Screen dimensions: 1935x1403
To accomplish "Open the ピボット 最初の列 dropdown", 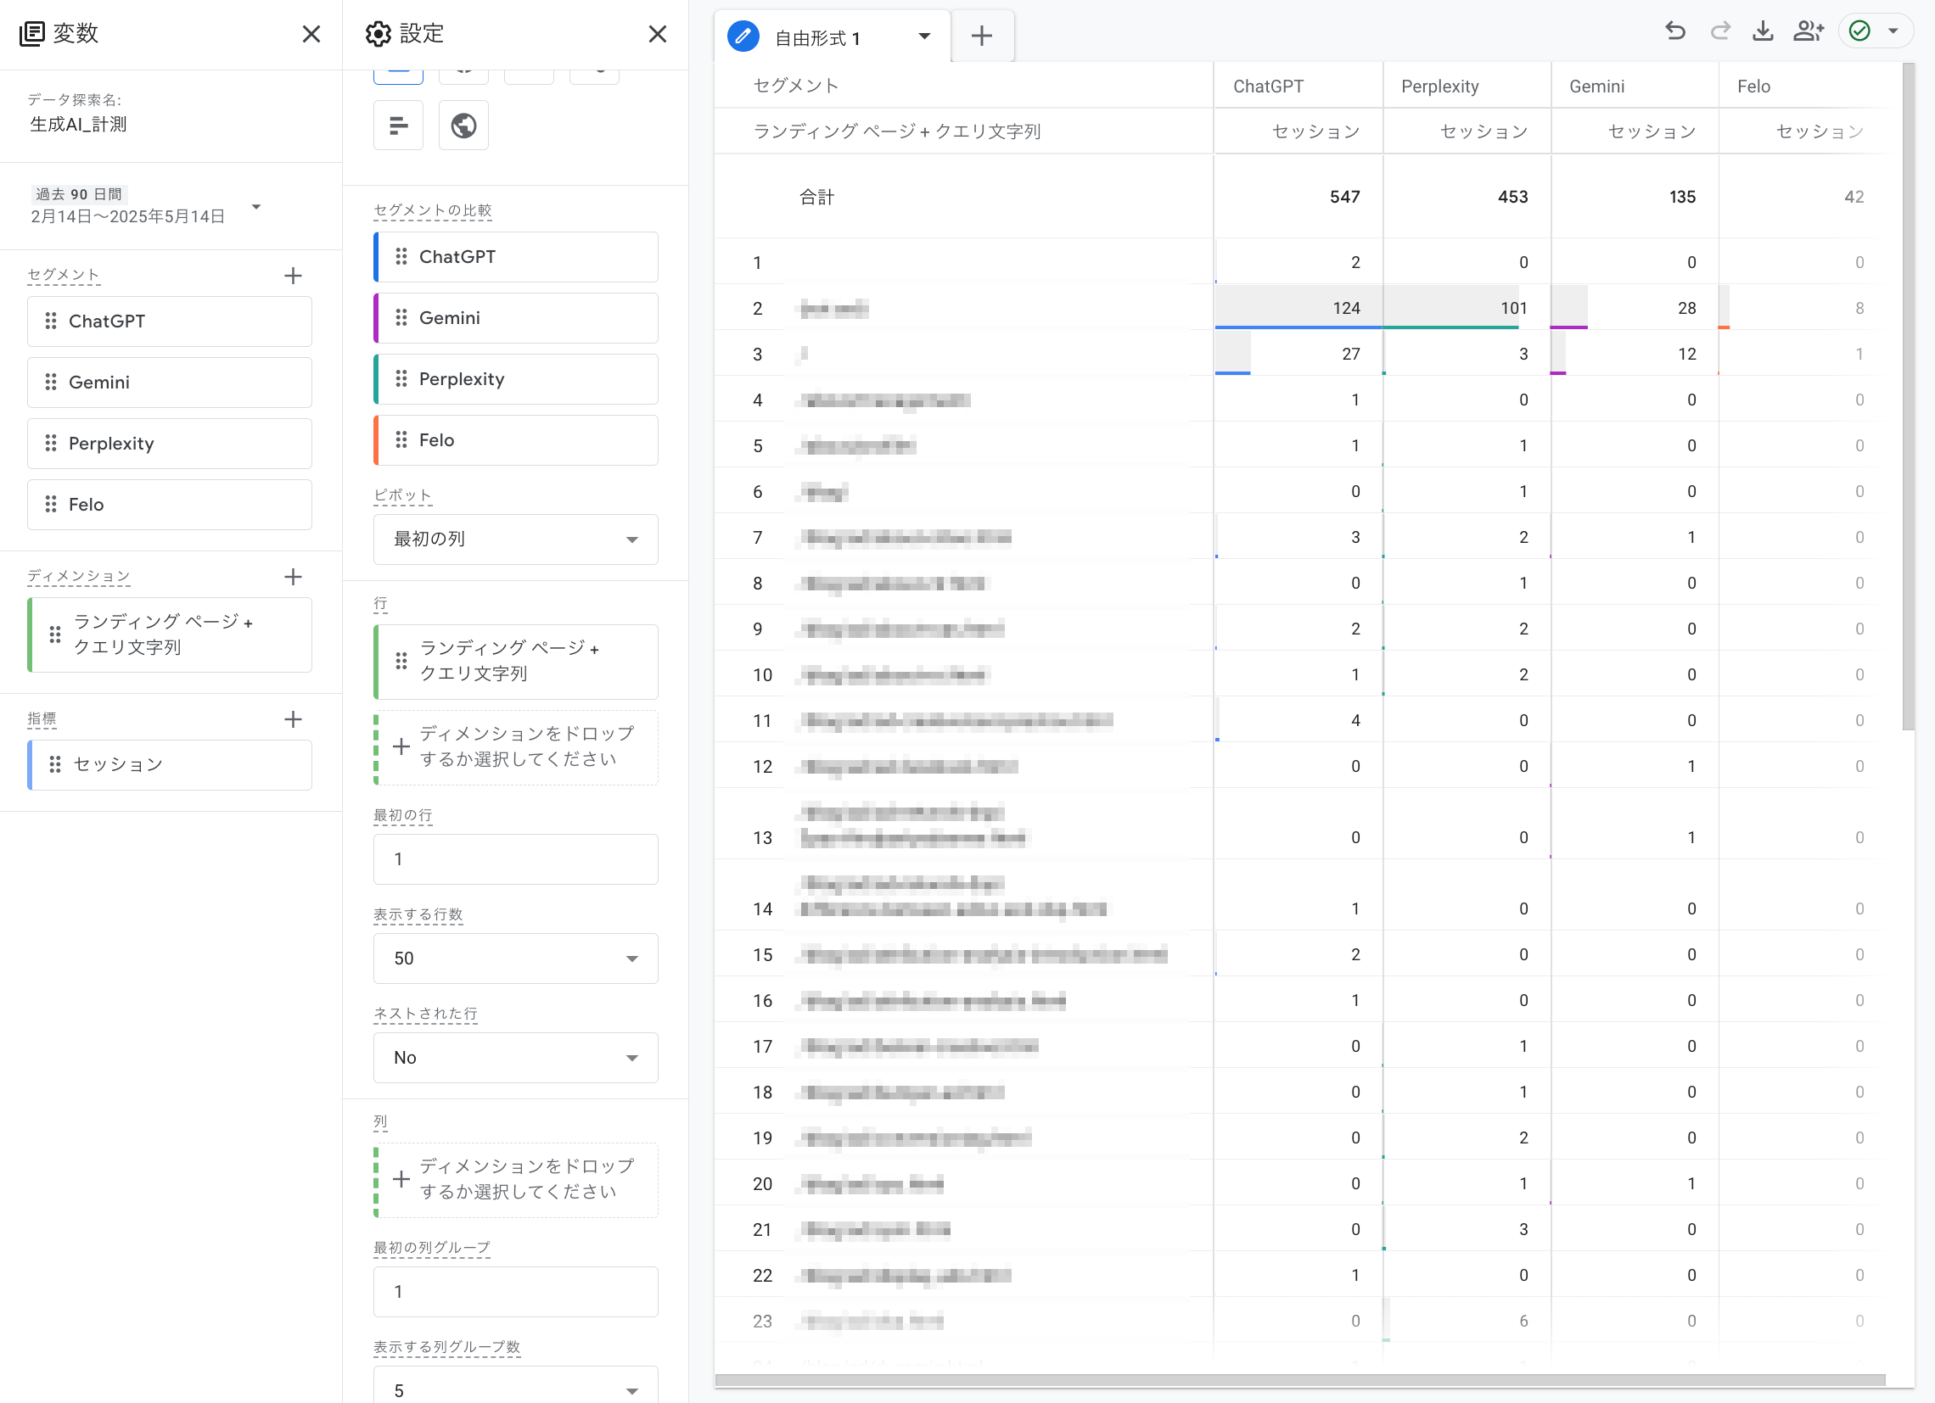I will 515,539.
